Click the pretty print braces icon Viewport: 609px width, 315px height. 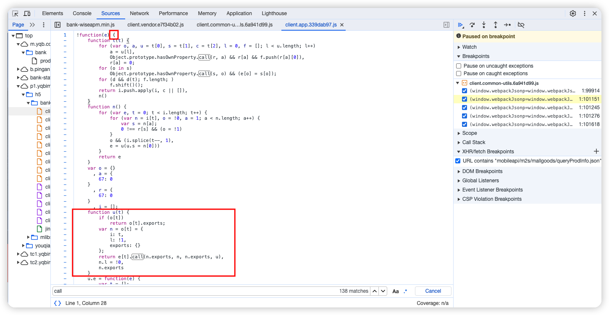point(58,303)
